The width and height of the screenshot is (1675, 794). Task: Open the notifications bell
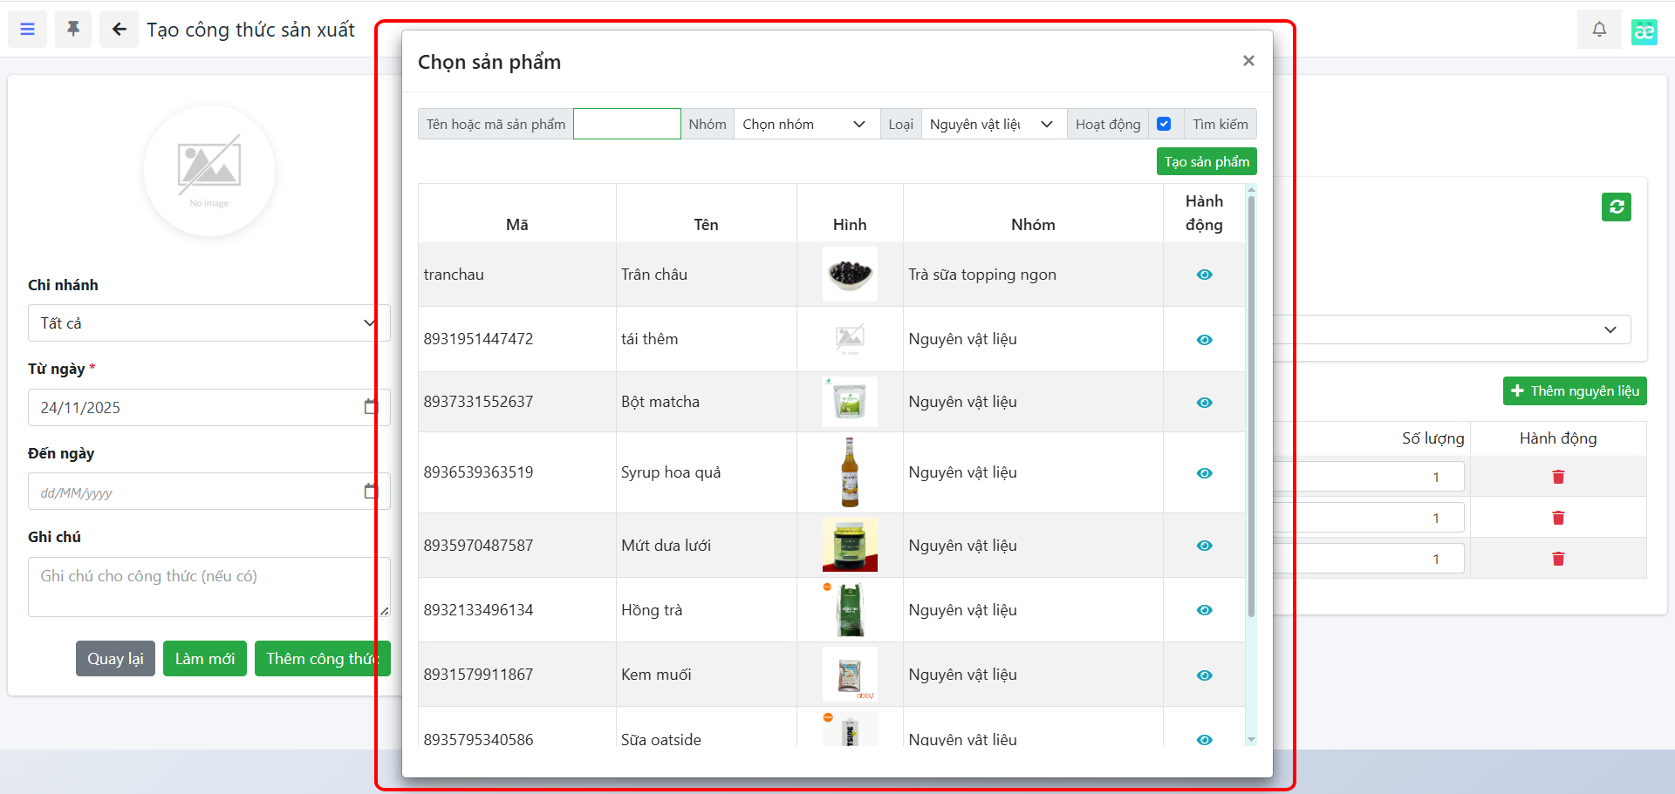point(1598,30)
